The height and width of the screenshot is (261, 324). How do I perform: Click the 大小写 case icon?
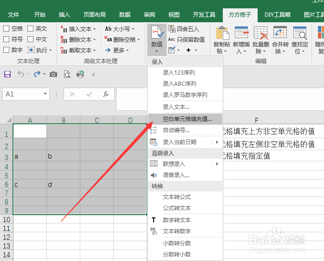click(x=108, y=29)
